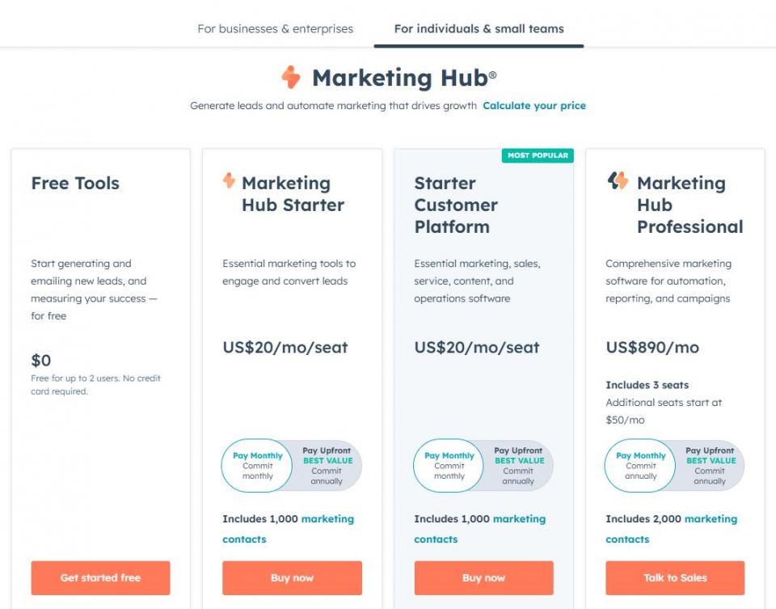Viewport: 776px width, 609px height.
Task: Click the Marketing Hub Starter sprocket icon
Action: tap(229, 180)
